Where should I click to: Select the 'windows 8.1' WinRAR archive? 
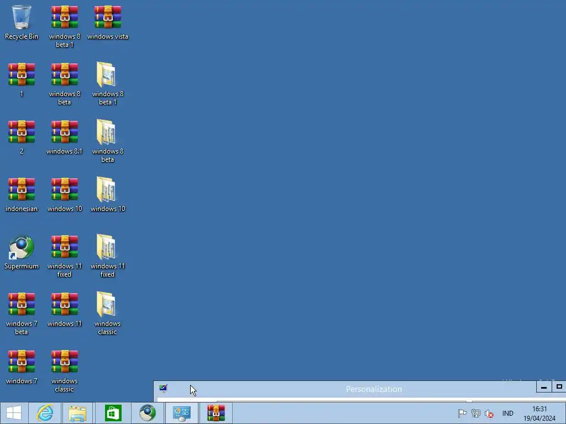coord(65,137)
